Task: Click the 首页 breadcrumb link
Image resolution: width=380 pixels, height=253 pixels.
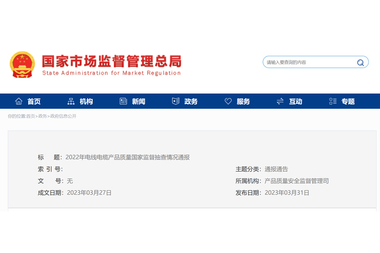Action: coord(31,116)
